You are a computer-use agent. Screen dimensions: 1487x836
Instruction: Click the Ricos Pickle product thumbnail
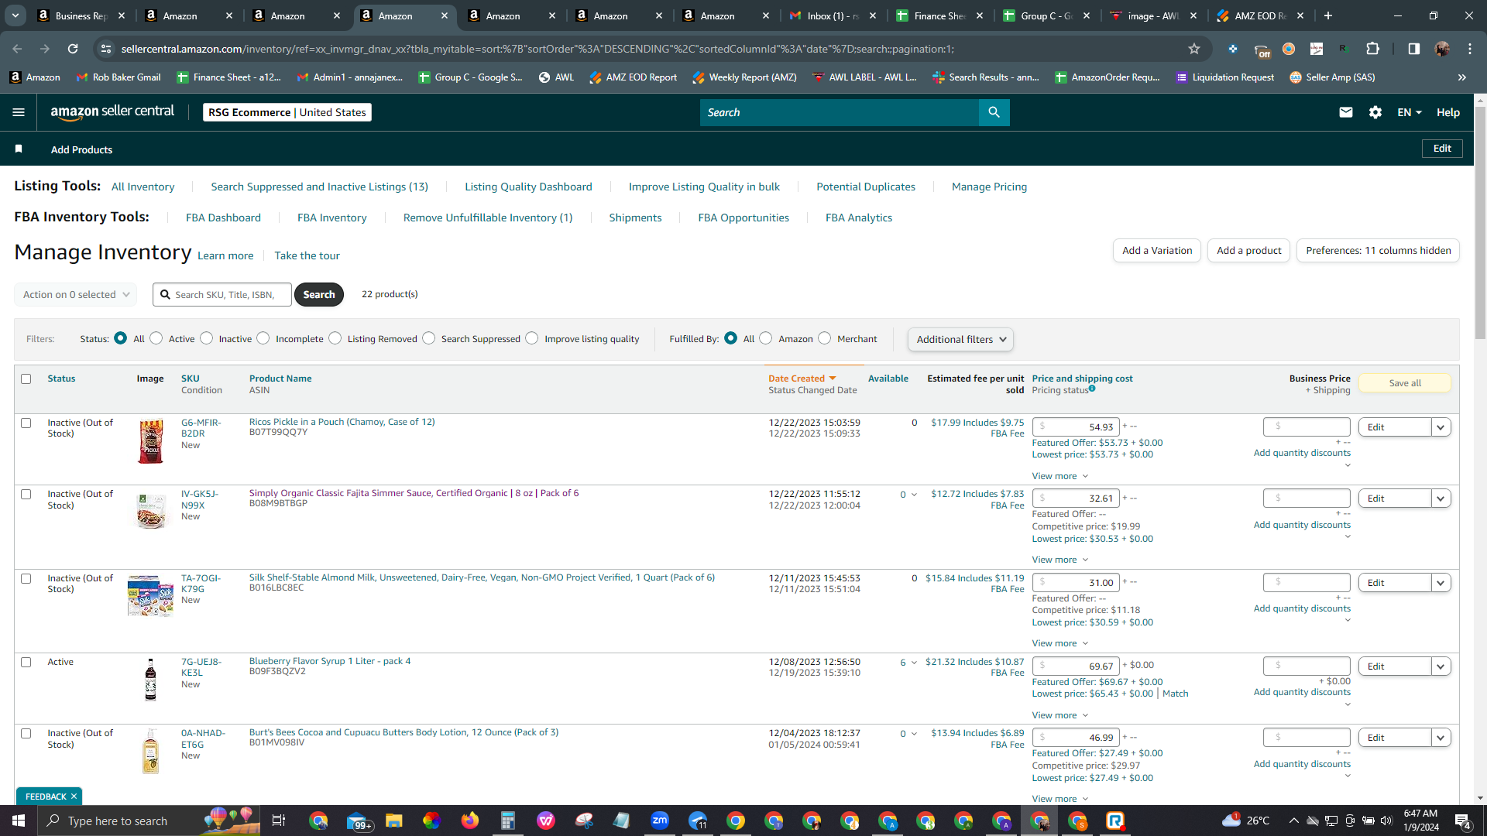pos(151,442)
